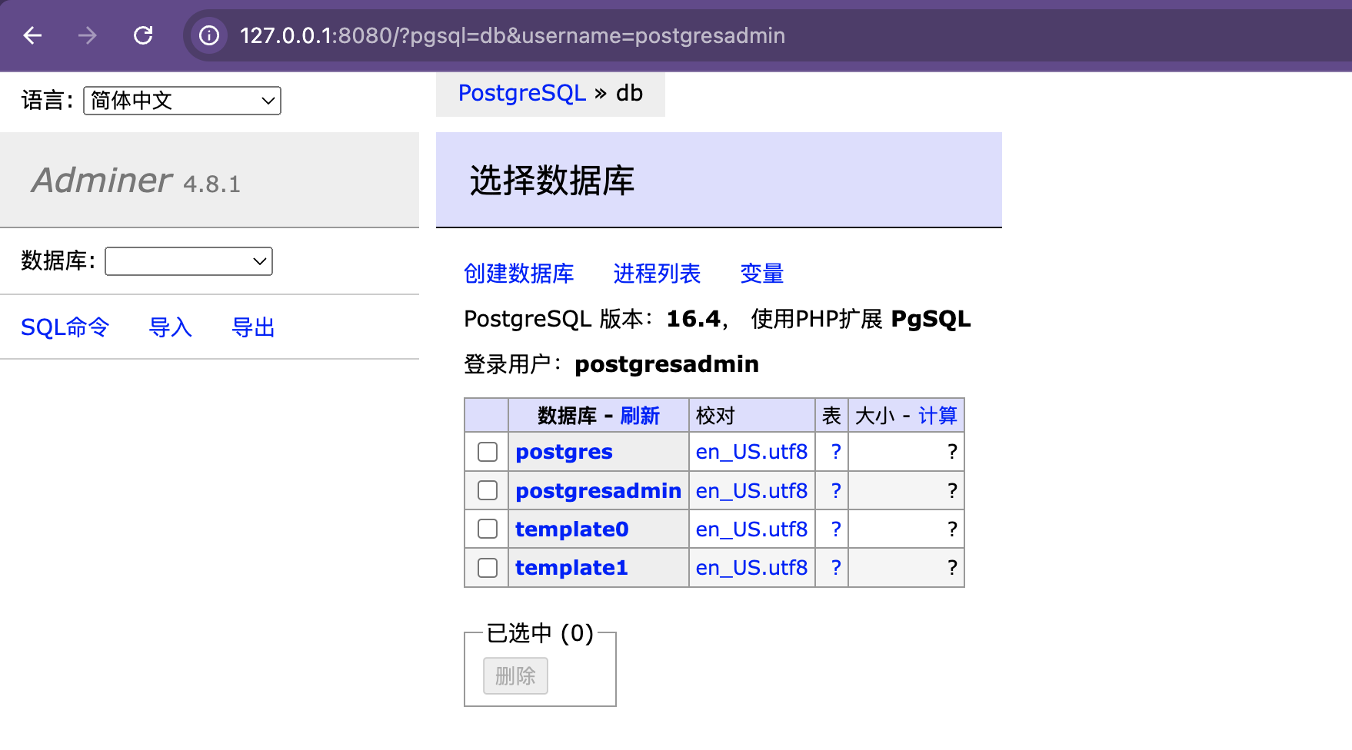Image resolution: width=1352 pixels, height=750 pixels.
Task: Check the template0 row checkbox
Action: point(488,529)
